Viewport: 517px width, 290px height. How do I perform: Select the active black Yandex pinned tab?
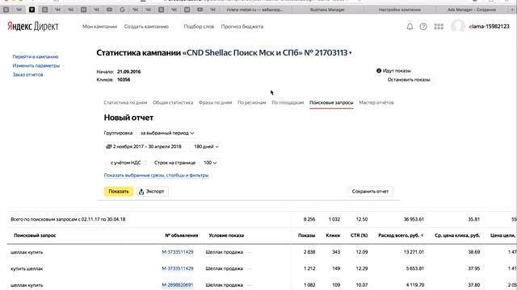coord(32,10)
